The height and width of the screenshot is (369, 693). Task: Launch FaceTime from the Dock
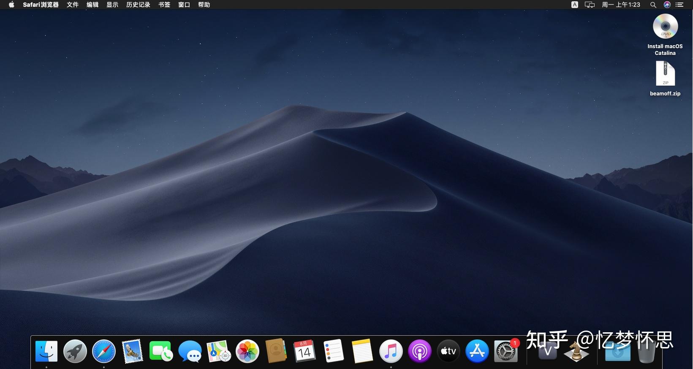click(x=161, y=351)
